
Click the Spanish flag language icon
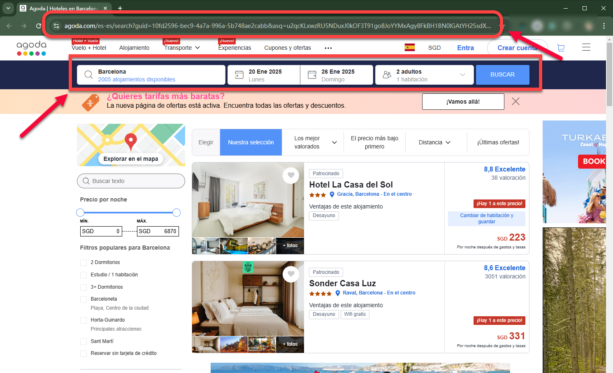pos(410,47)
